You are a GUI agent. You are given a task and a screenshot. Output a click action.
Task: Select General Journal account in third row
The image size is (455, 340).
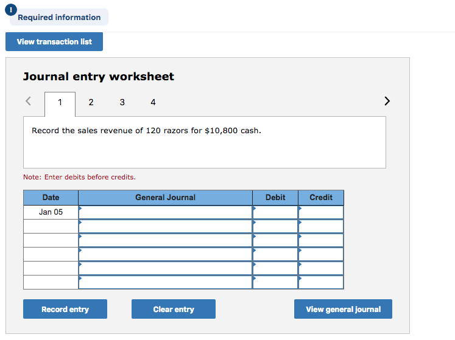tap(166, 240)
